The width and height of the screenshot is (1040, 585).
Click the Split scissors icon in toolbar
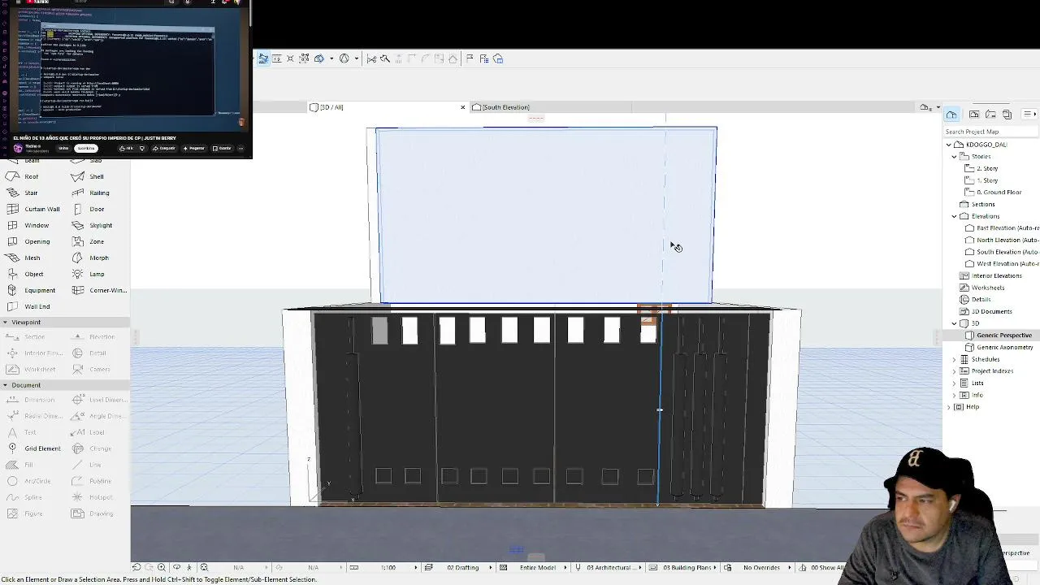click(x=371, y=58)
